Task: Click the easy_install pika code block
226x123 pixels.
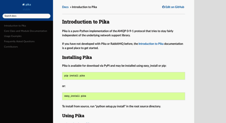Action: click(x=124, y=96)
